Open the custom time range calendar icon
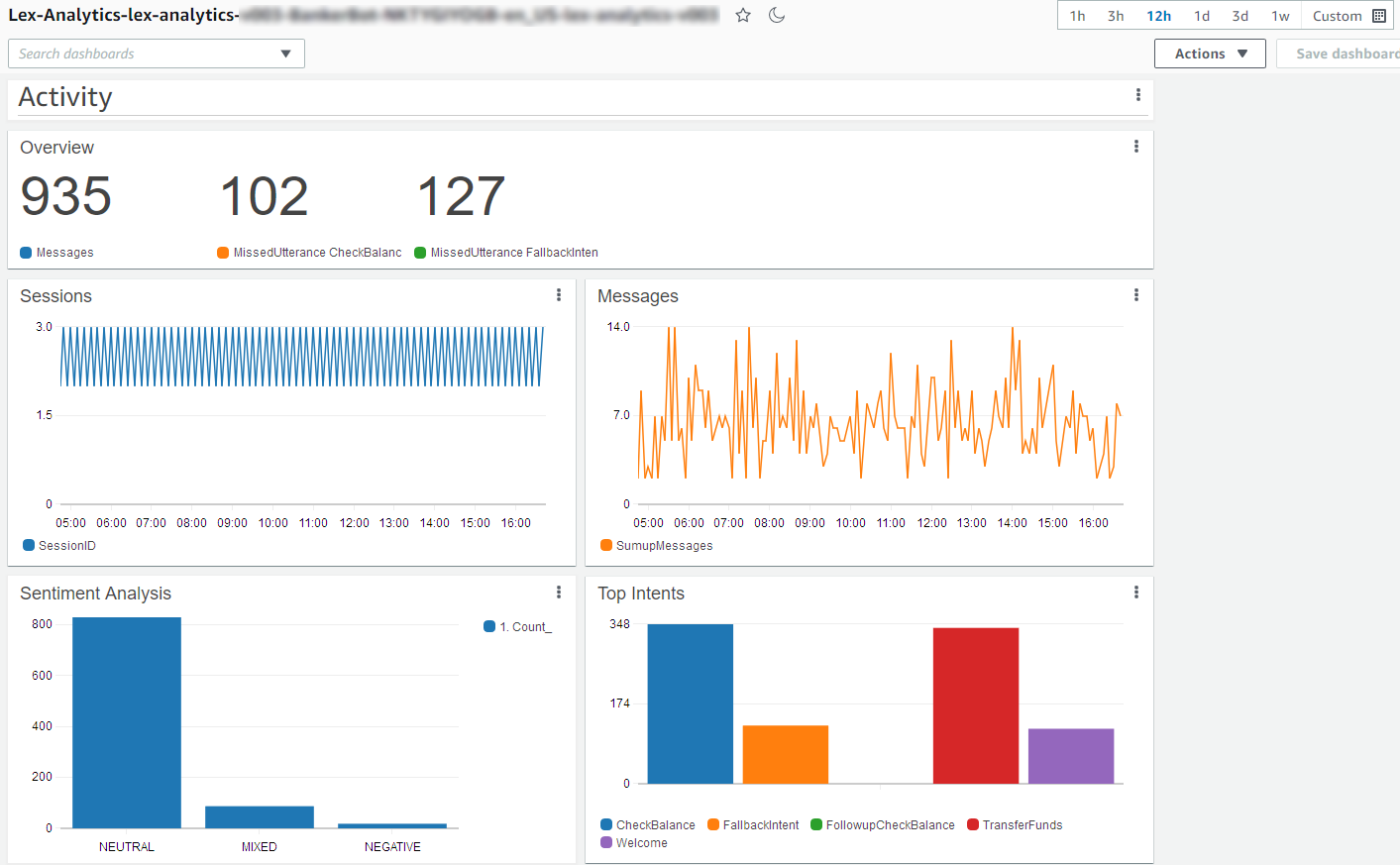The width and height of the screenshot is (1400, 865). coord(1379,16)
